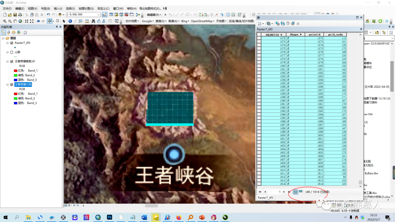Activate the Pan hand tool

(15, 21)
